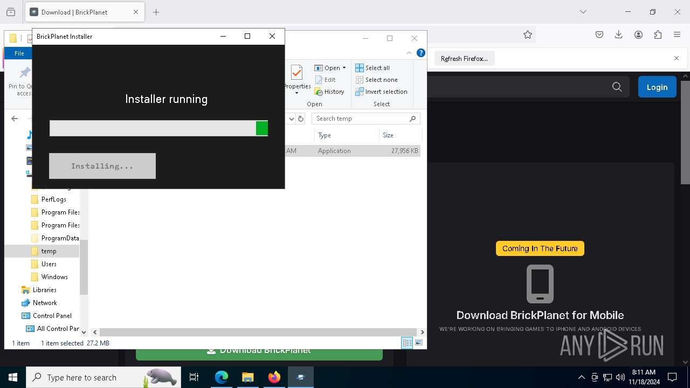This screenshot has width=690, height=388.
Task: Open the Explorer address history dropdown
Action: 292,119
